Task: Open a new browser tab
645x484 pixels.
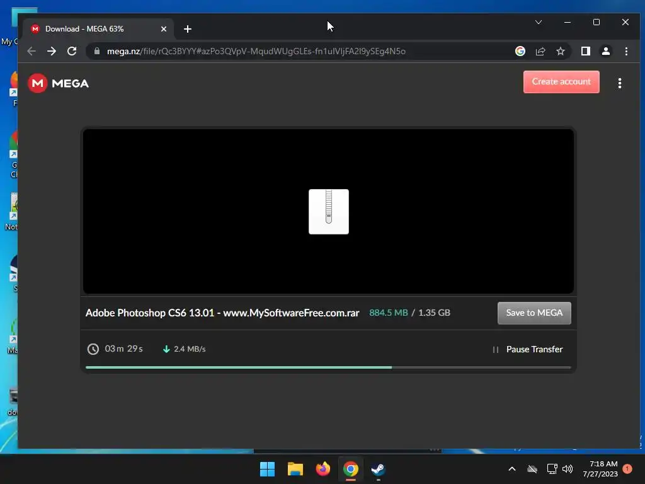Action: click(188, 29)
